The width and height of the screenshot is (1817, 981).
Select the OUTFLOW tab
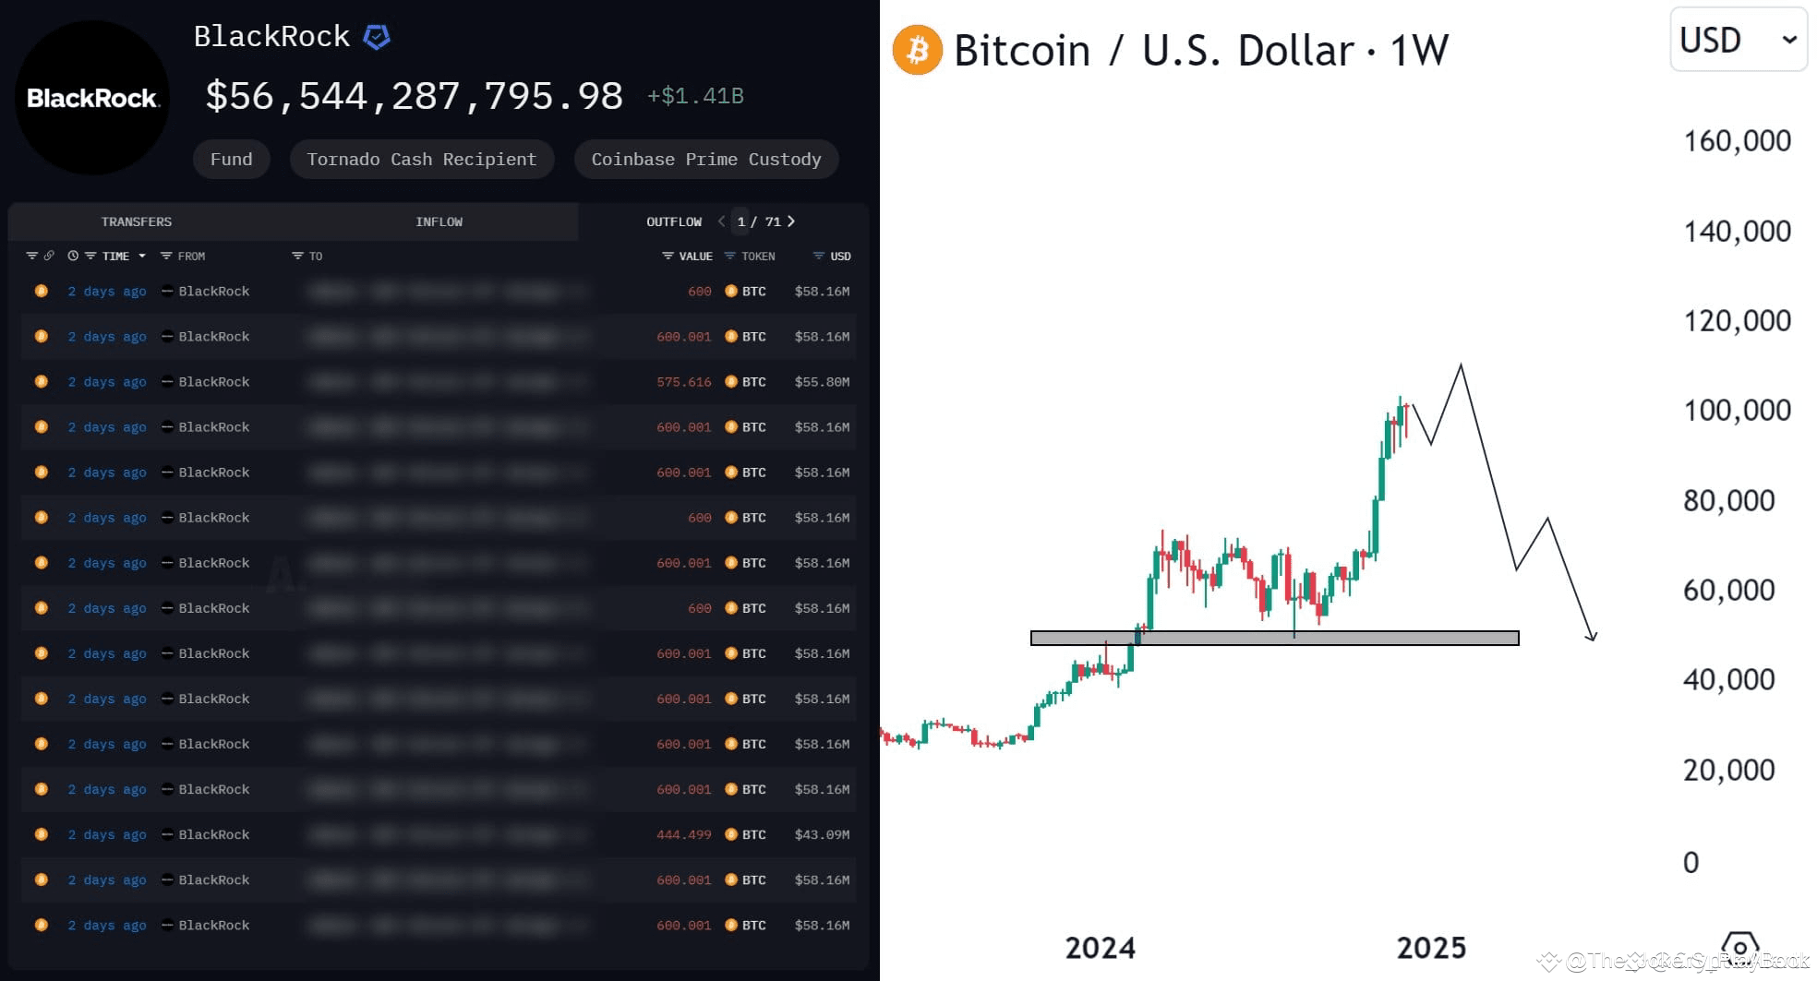674,221
